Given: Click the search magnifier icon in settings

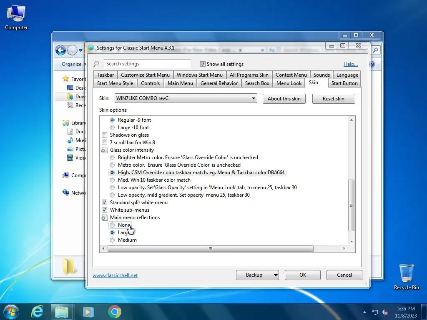Looking at the screenshot, I should (x=96, y=64).
